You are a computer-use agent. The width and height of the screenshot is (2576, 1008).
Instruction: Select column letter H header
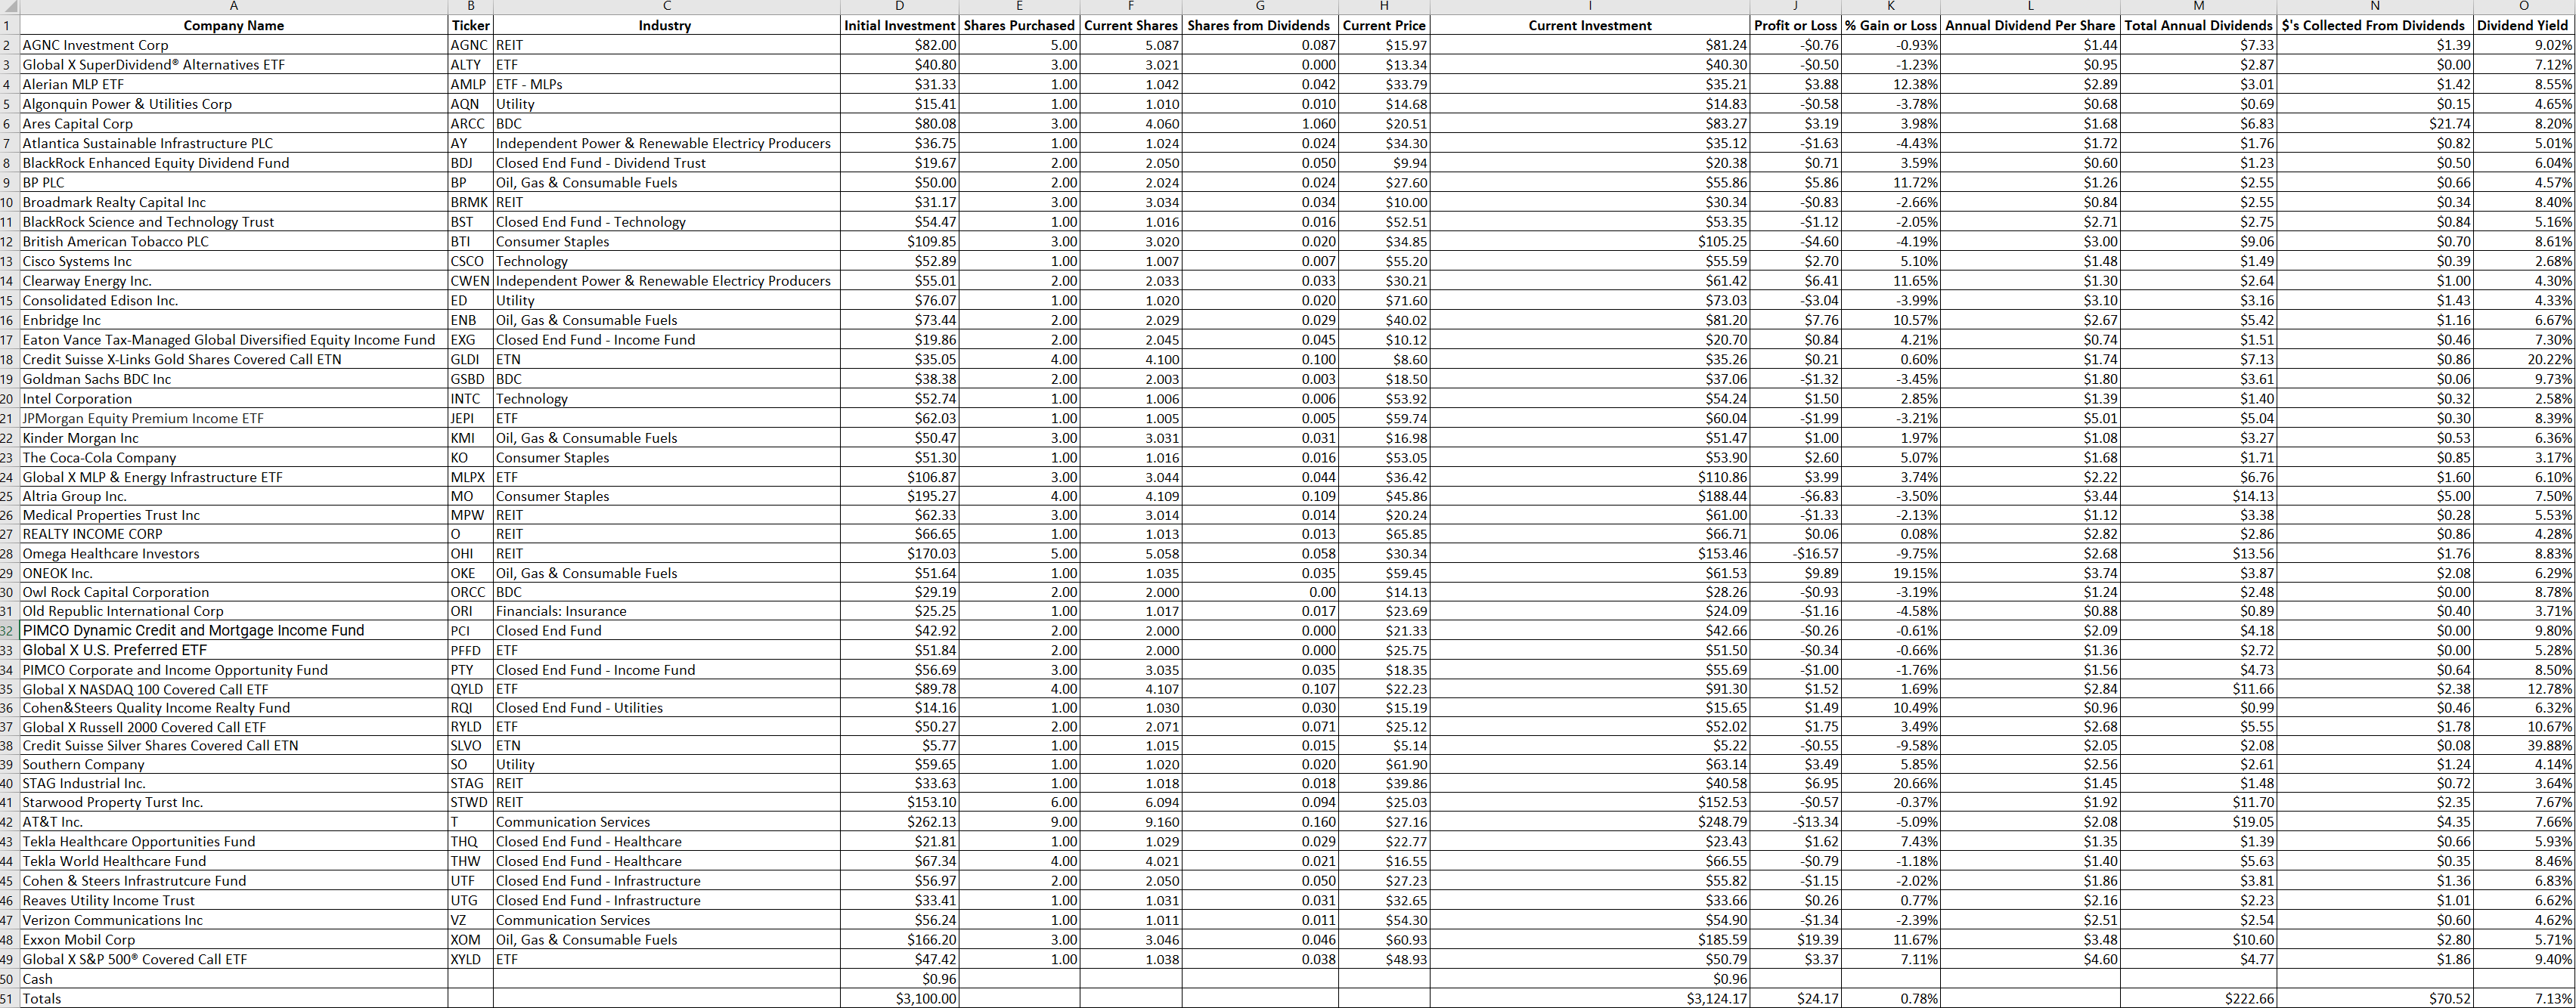pos(1384,7)
